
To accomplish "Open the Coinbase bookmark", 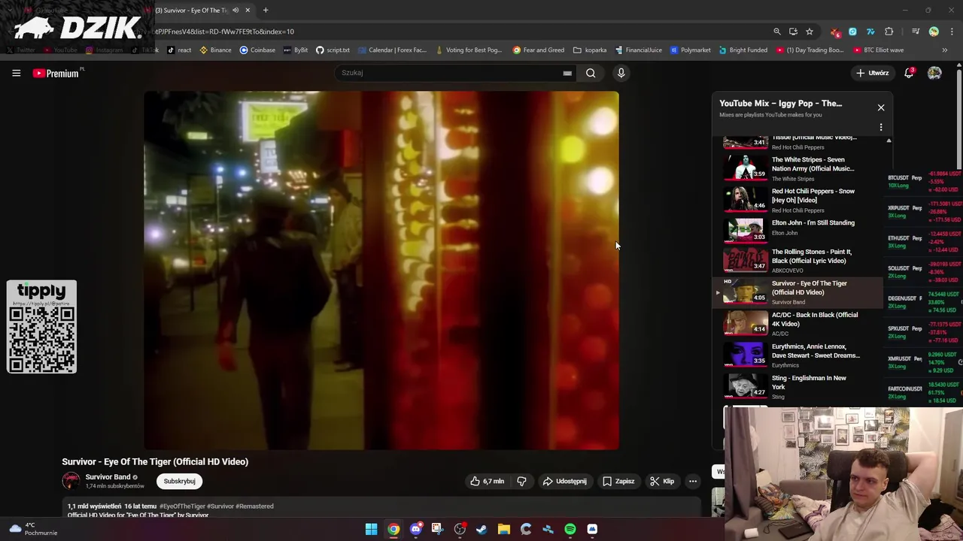I will [257, 50].
